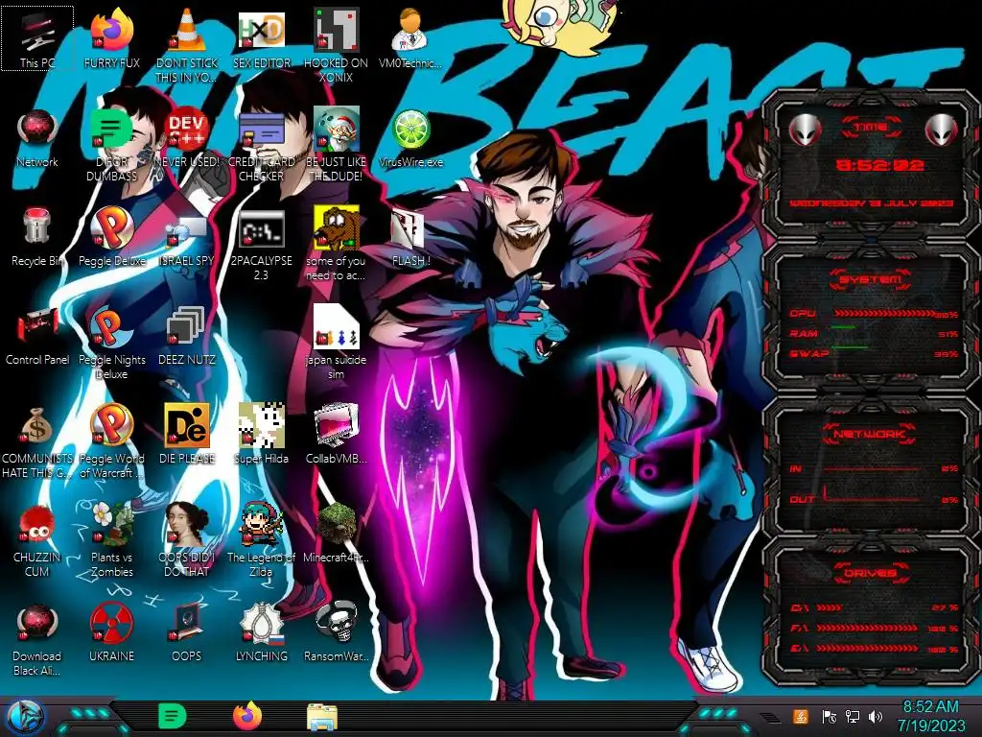This screenshot has height=737, width=982.
Task: Select the Dog icon labeled some of you need to ac...
Action: [337, 243]
